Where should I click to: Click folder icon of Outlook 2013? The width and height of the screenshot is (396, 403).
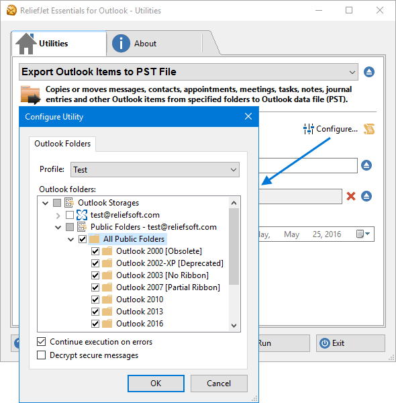click(x=107, y=311)
